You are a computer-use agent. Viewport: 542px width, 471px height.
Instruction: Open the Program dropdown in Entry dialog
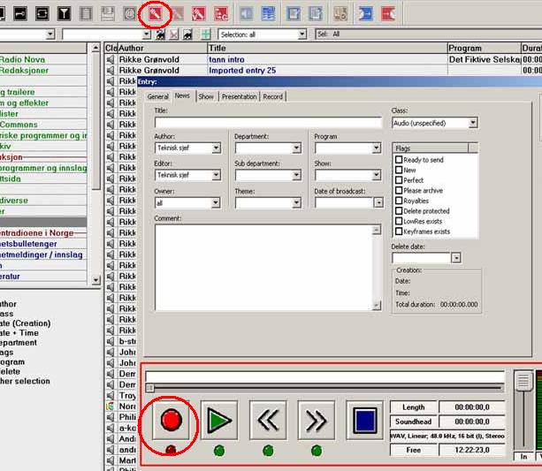click(377, 148)
